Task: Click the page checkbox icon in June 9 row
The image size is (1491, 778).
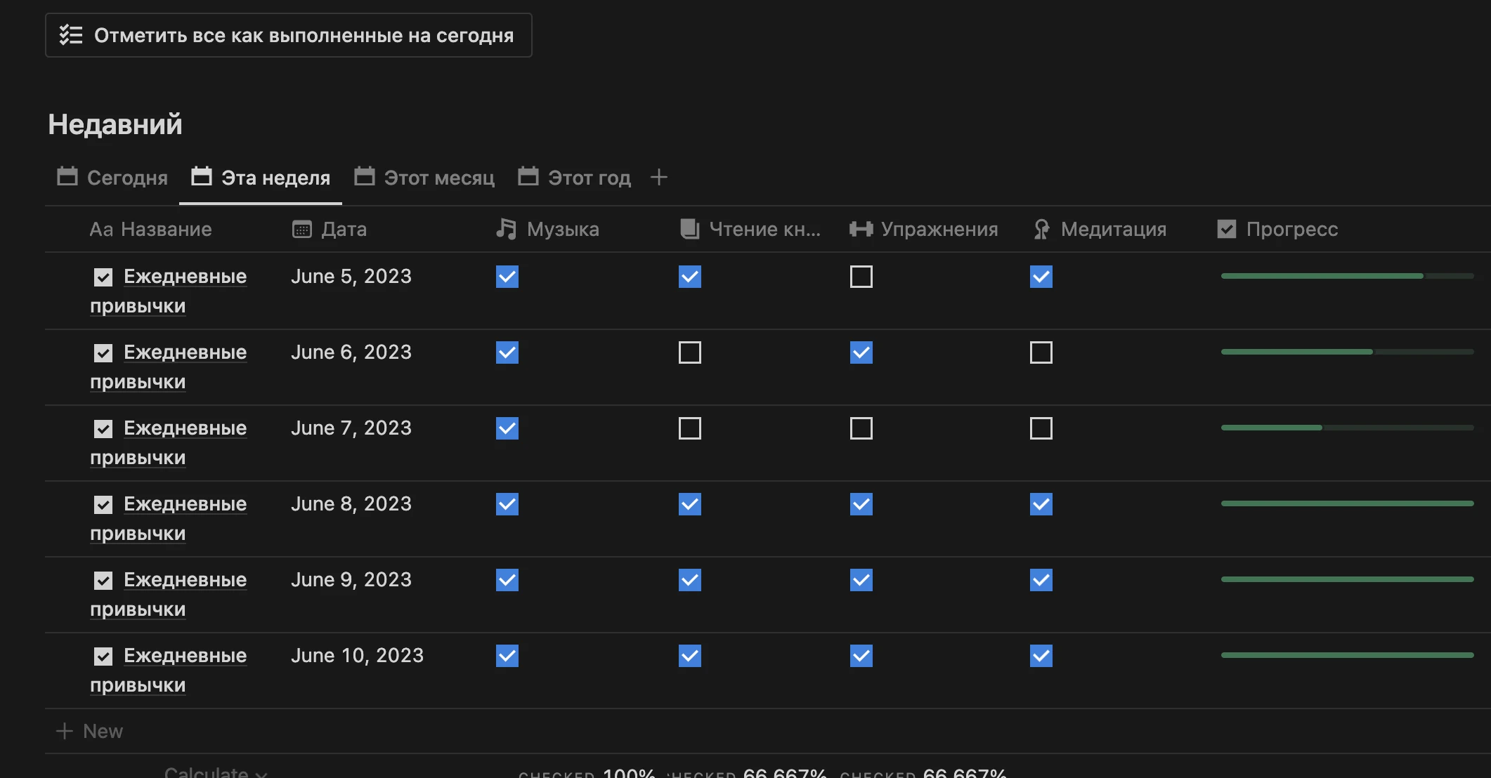Action: coord(103,581)
